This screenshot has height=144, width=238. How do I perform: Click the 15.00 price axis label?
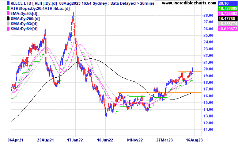tap(208, 103)
